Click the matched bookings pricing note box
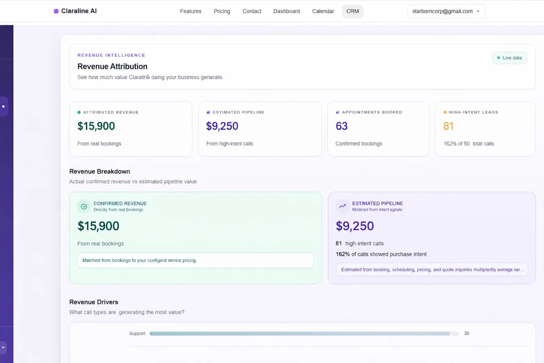The height and width of the screenshot is (363, 544). tap(195, 260)
